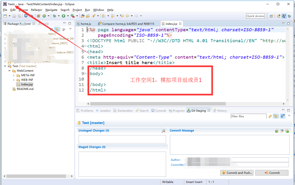Click the Open Task folder icon
Screen dimensions: 295x185
coord(88,16)
